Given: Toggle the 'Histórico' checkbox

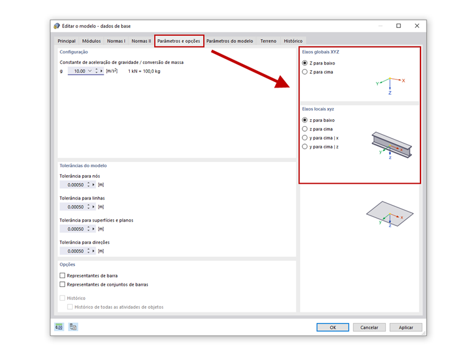Looking at the screenshot, I should (x=62, y=298).
